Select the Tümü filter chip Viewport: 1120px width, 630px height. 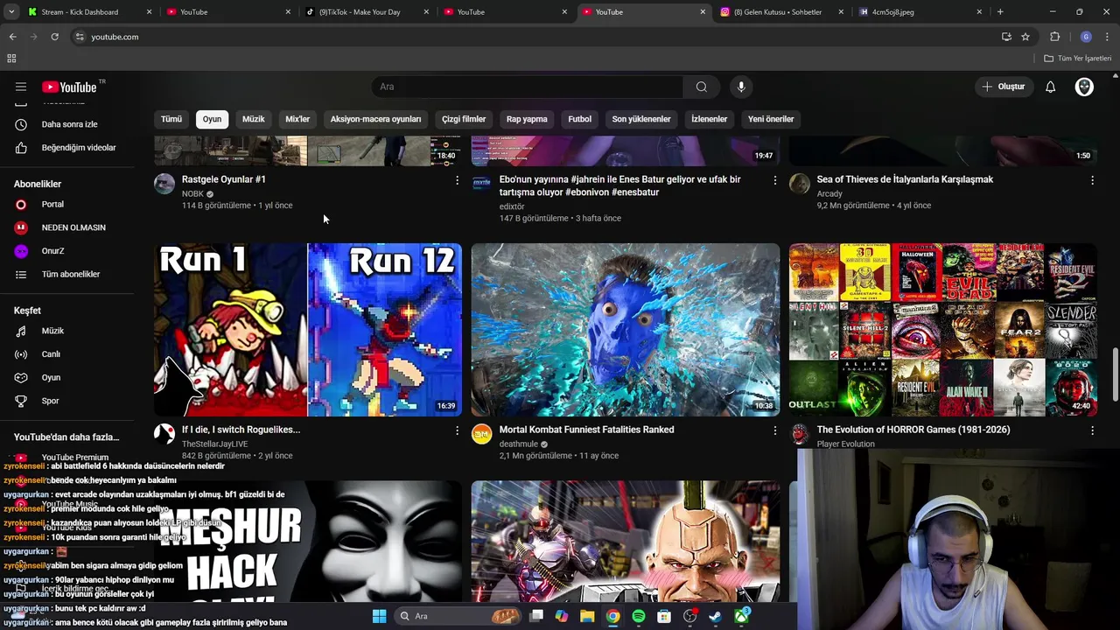coord(171,119)
